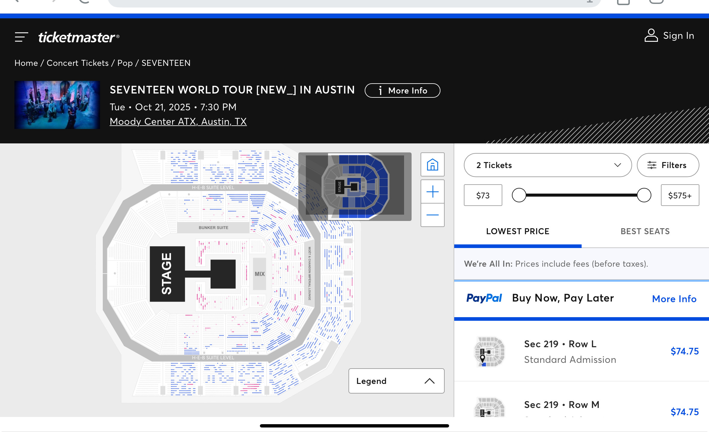Click More Info button beside event title
The image size is (709, 432).
pos(403,90)
